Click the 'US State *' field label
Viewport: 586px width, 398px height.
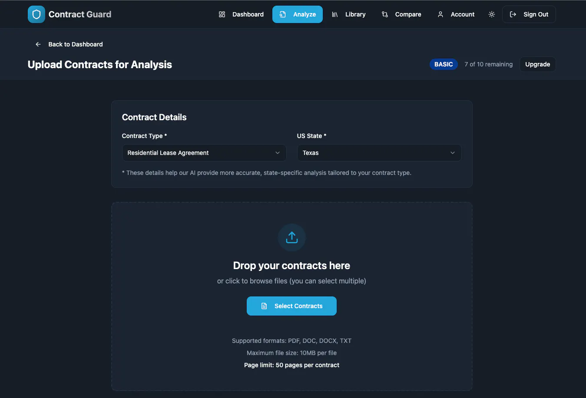click(x=312, y=136)
